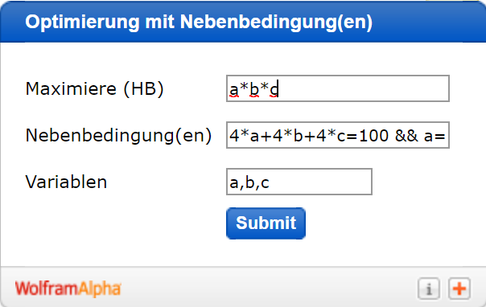Click the empty right part of the Variablen field

point(321,182)
